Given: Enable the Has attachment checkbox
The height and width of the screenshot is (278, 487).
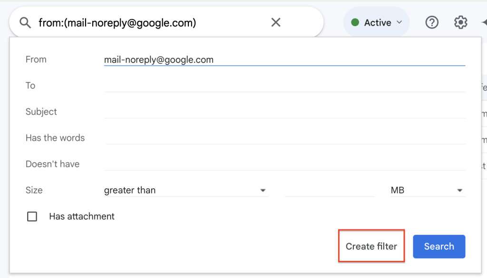Looking at the screenshot, I should pyautogui.click(x=32, y=217).
